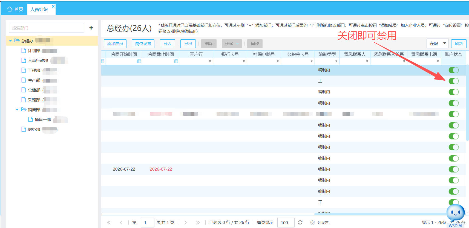The image size is (469, 228).
Task: Select 销售一部 in the department tree
Action: (x=43, y=119)
